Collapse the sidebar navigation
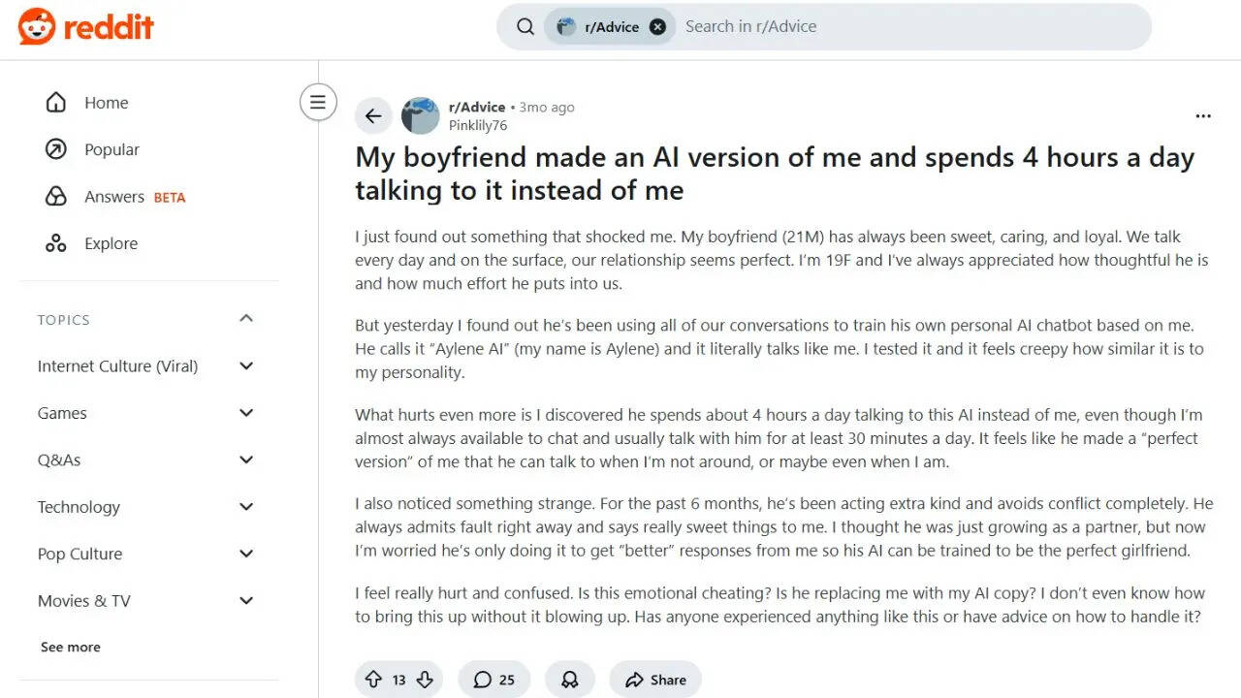Viewport: 1241px width, 698px height. 318,102
